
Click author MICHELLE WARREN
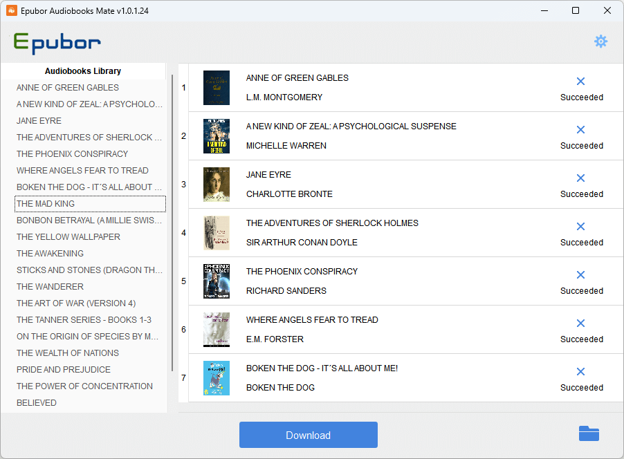286,146
